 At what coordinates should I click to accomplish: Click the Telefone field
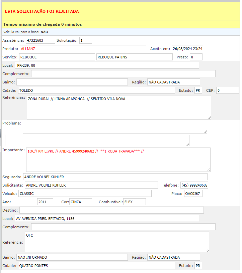pos(194,185)
